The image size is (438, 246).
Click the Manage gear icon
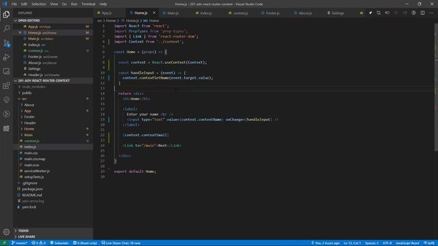pos(6,232)
